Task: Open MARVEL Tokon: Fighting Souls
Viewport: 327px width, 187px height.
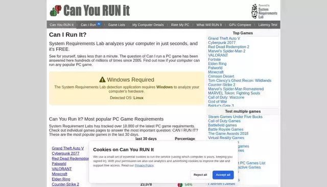Action: point(234,93)
